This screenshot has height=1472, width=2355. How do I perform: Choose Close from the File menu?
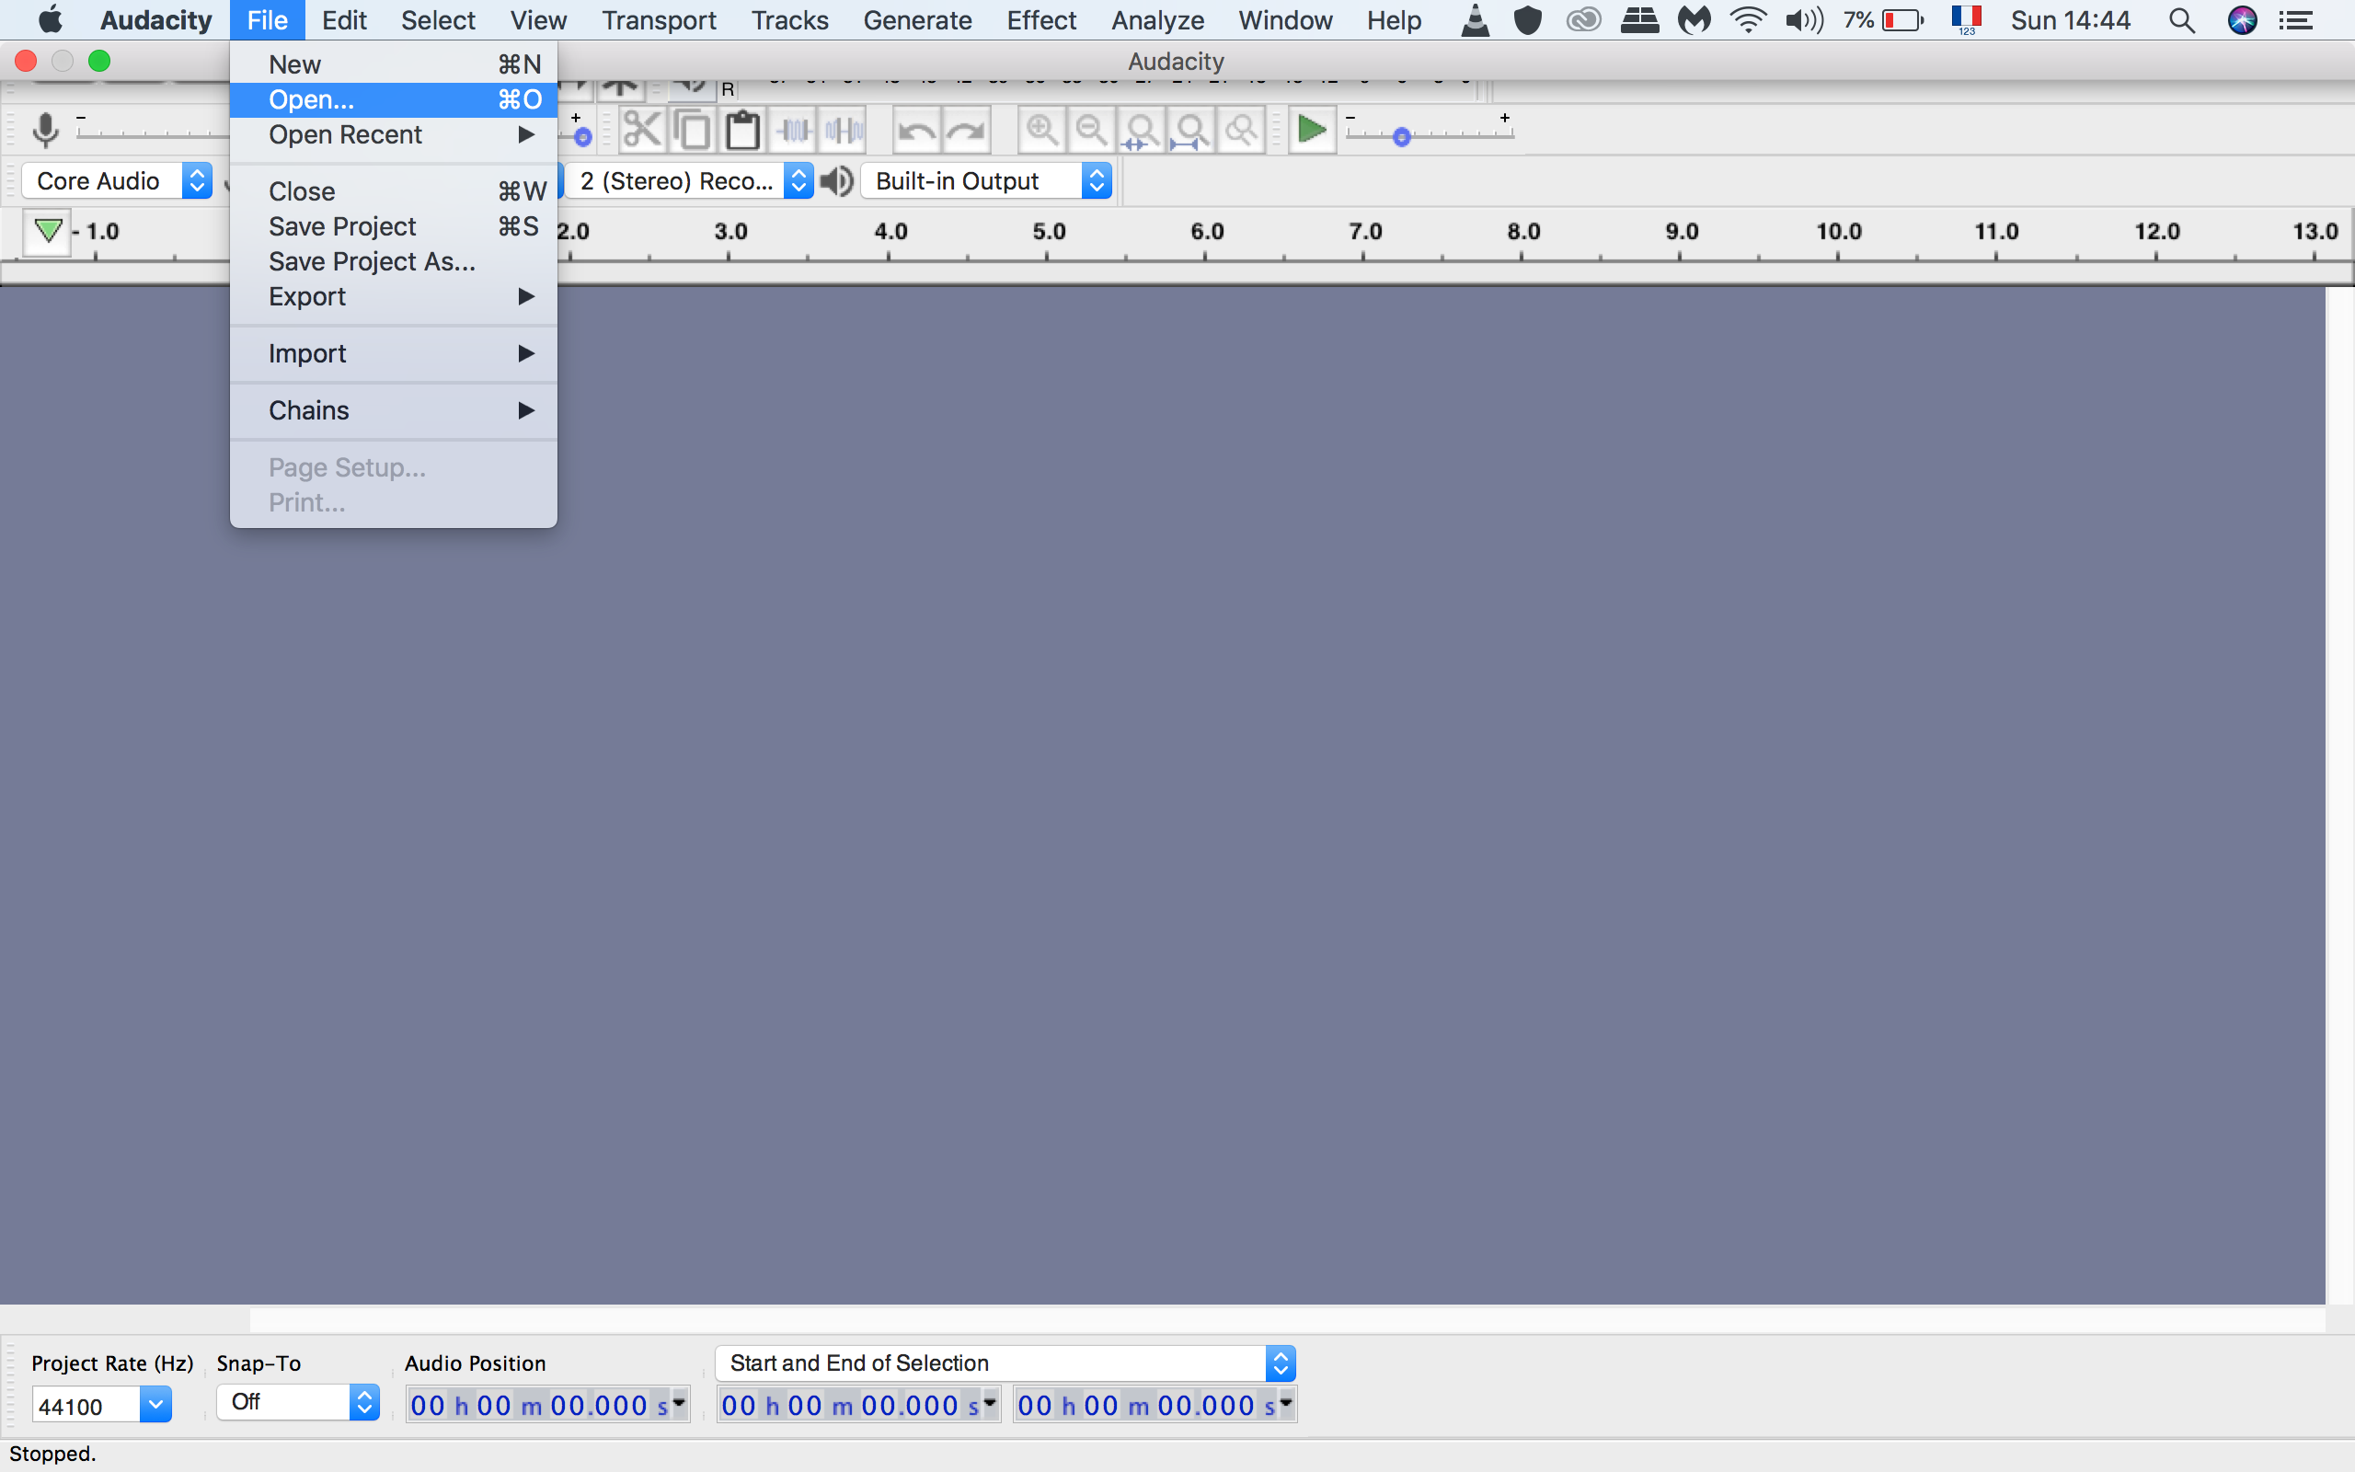pos(393,190)
